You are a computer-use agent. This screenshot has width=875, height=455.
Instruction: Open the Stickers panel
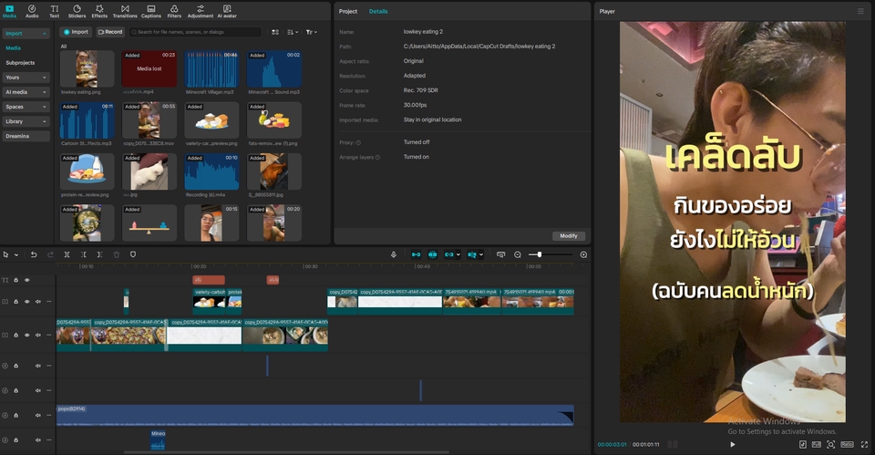(x=77, y=11)
